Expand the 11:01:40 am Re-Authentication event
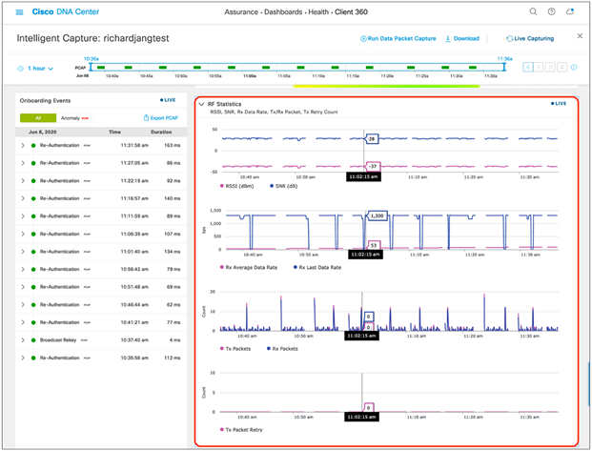592x451 pixels. tap(23, 252)
